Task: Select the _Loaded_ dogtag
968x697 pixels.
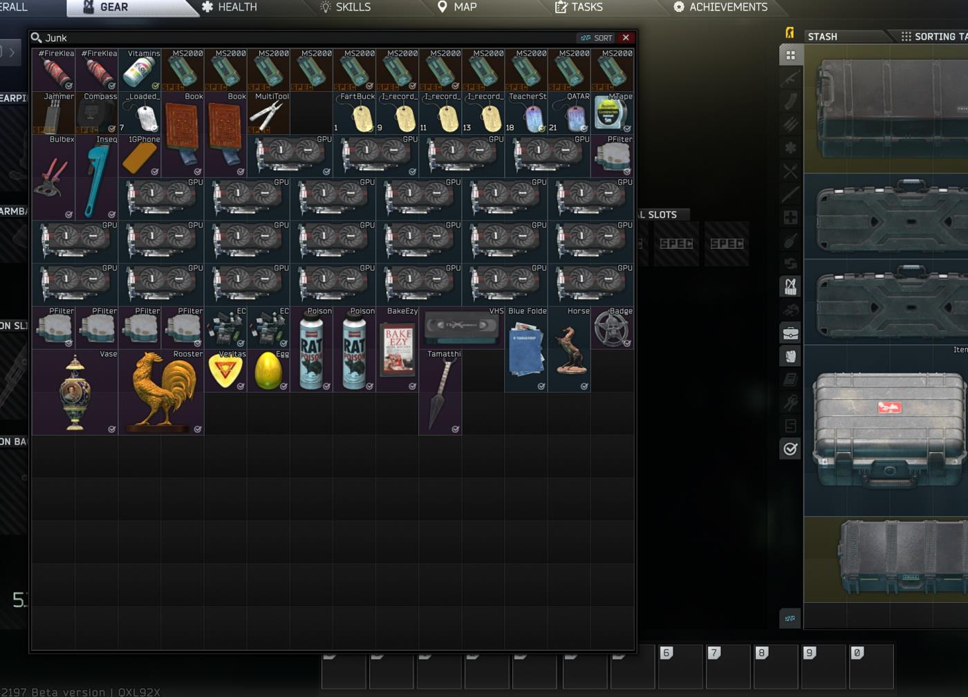Action: (x=140, y=113)
